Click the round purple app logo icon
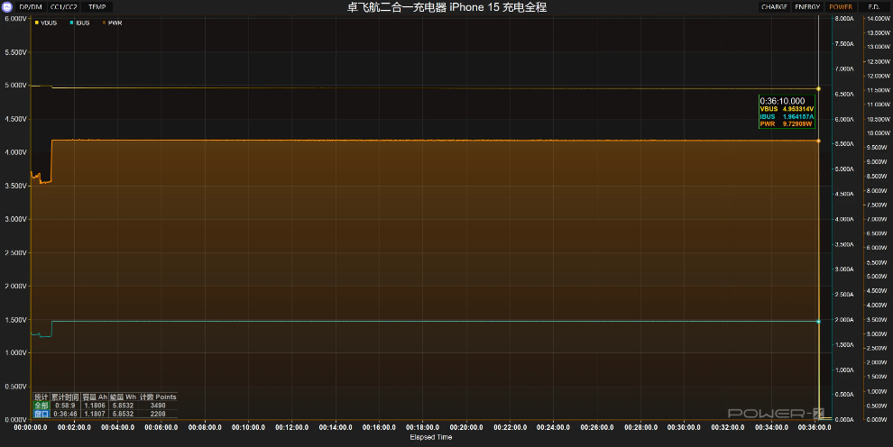This screenshot has height=447, width=893. (7, 7)
